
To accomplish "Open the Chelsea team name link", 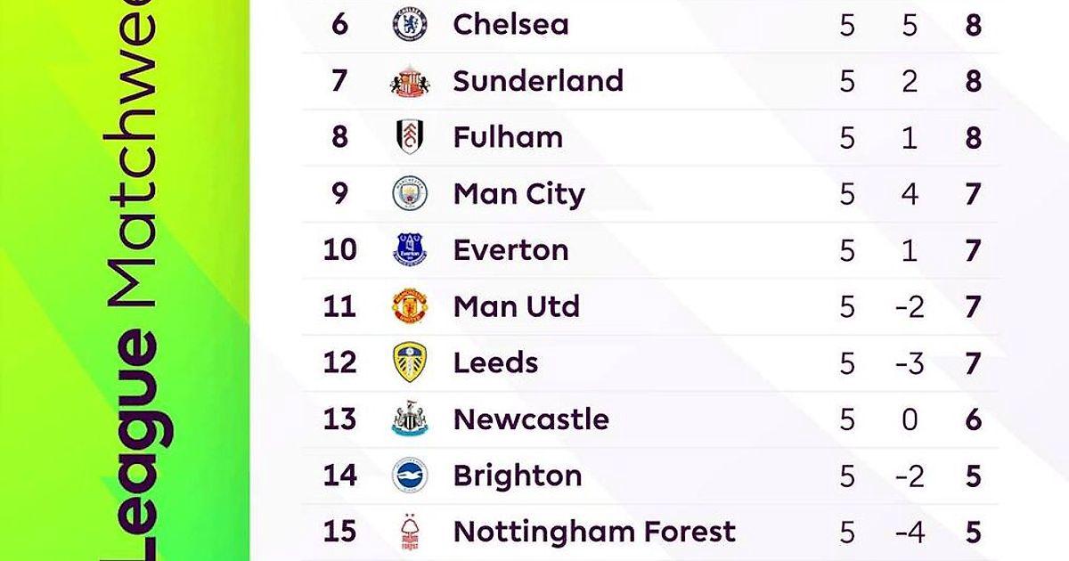I will click(x=510, y=24).
